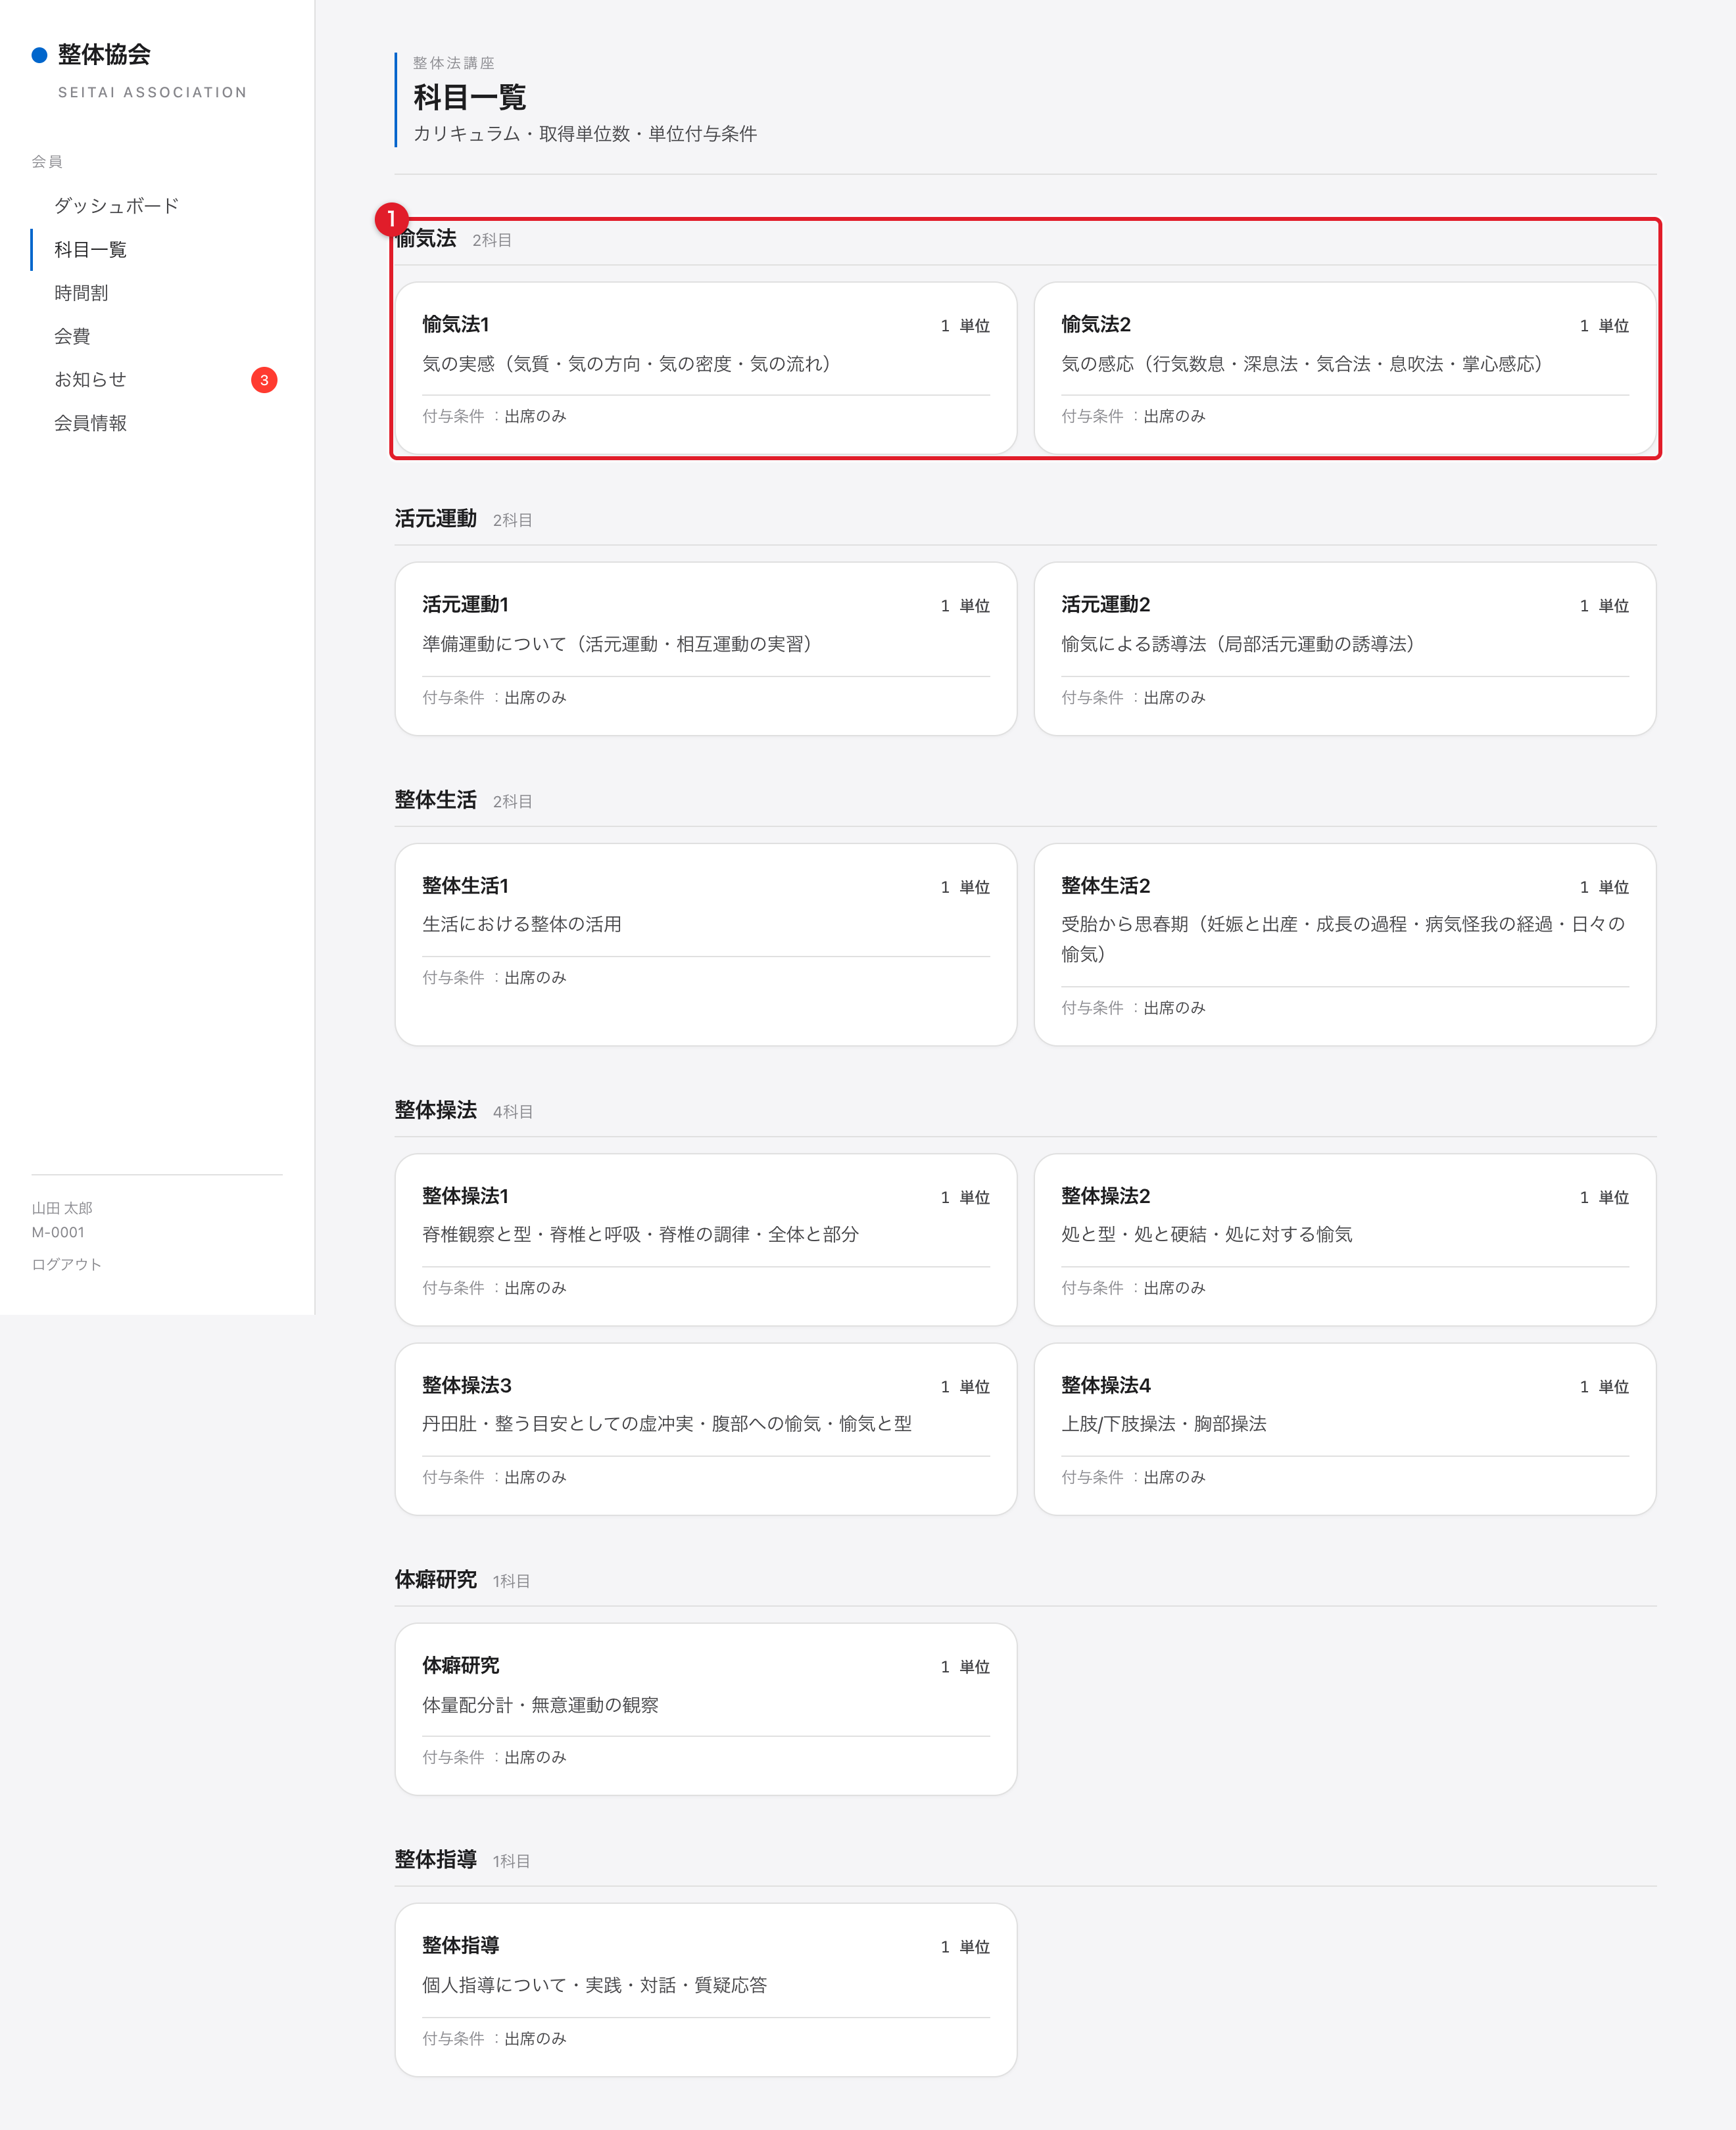Screen dimensions: 1736x2130
Task: Open 会員情報 in the sidebar
Action: [x=90, y=423]
